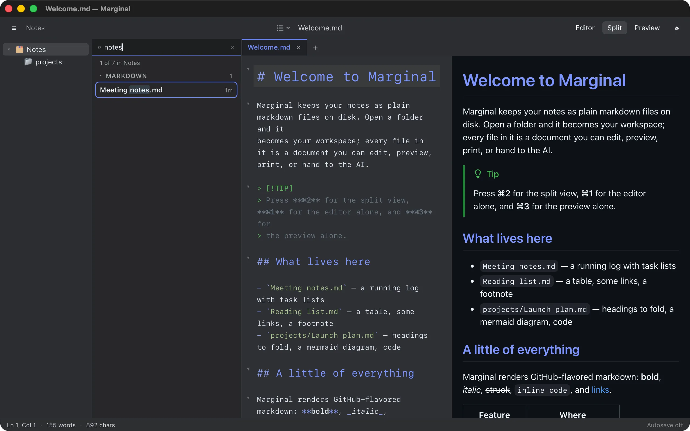Fold the 'Marginal renders GitHub-flavored' paragraph
690x431 pixels.
pyautogui.click(x=248, y=398)
